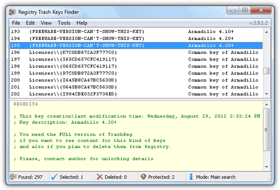Select row 202 Licenses {I984CBE032F3738ED}
Viewport: 280px width, 190px height.
[x=135, y=95]
